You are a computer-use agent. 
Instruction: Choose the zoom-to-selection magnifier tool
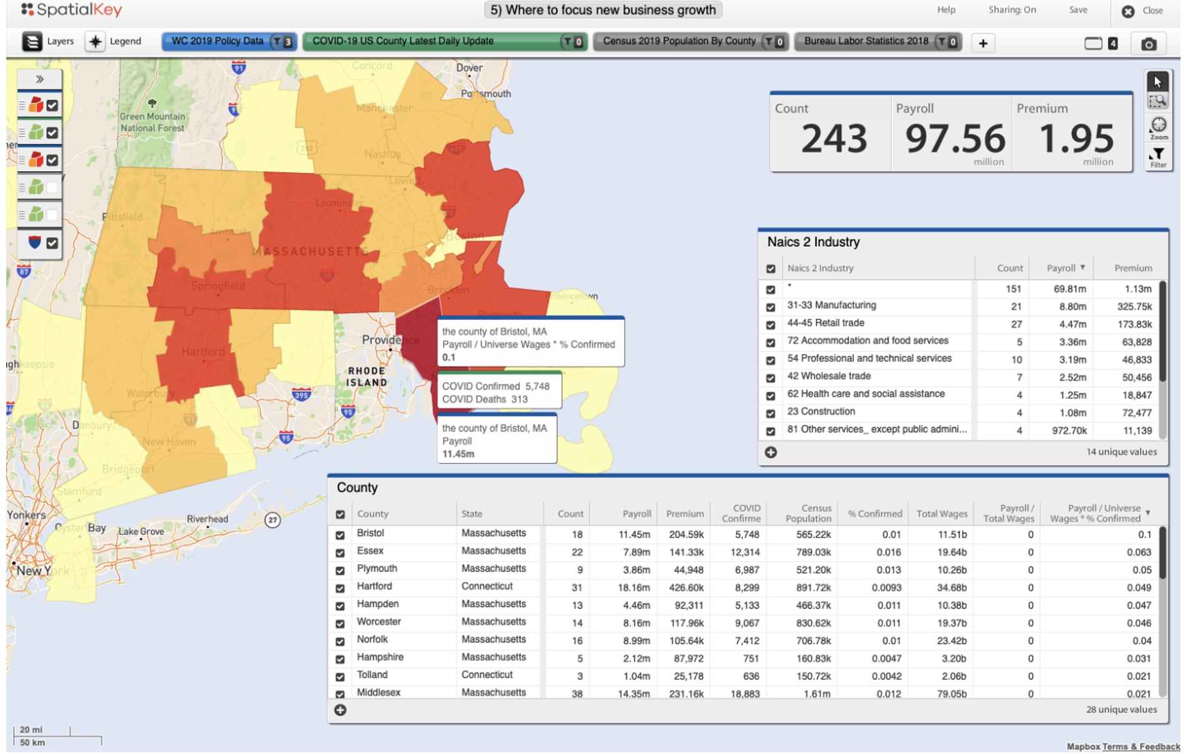pos(1157,102)
